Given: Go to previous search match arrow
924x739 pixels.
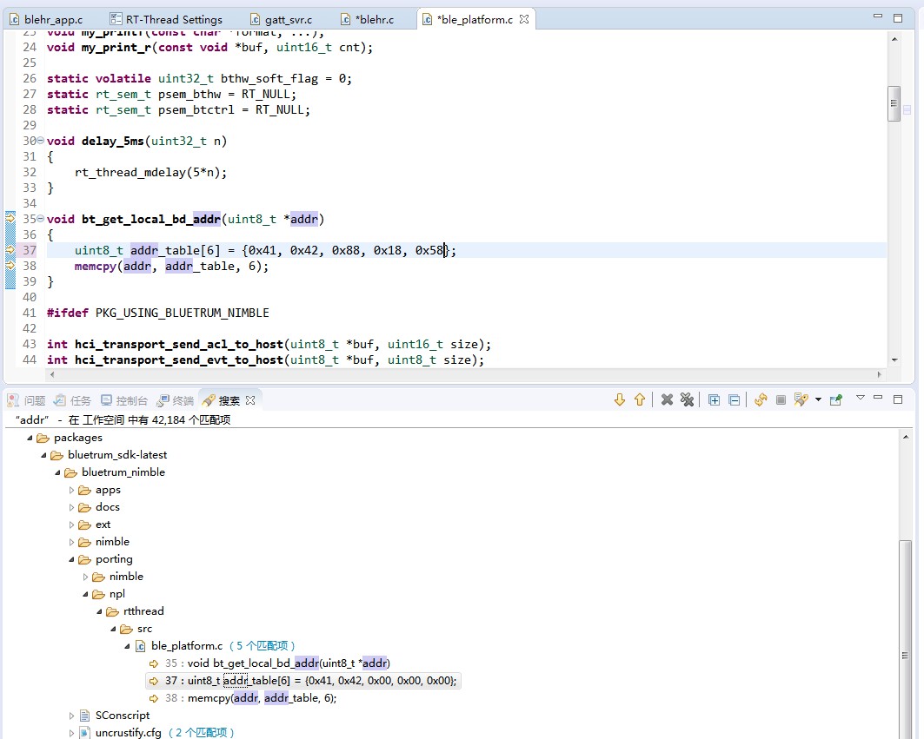Looking at the screenshot, I should (640, 399).
